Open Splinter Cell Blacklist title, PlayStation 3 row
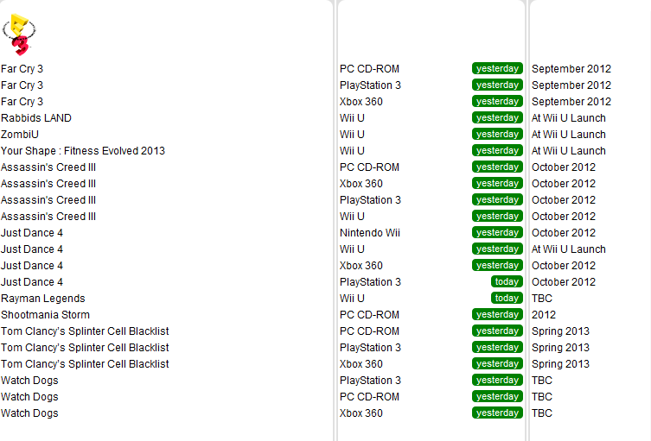 coord(85,348)
